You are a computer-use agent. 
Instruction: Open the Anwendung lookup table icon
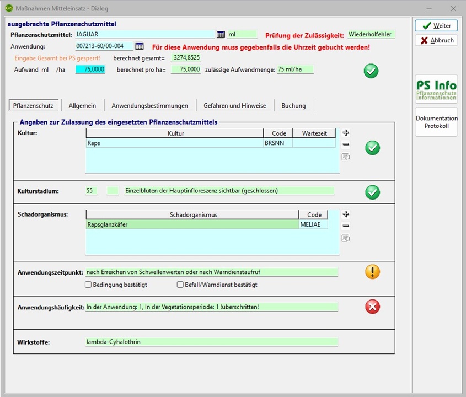point(140,46)
